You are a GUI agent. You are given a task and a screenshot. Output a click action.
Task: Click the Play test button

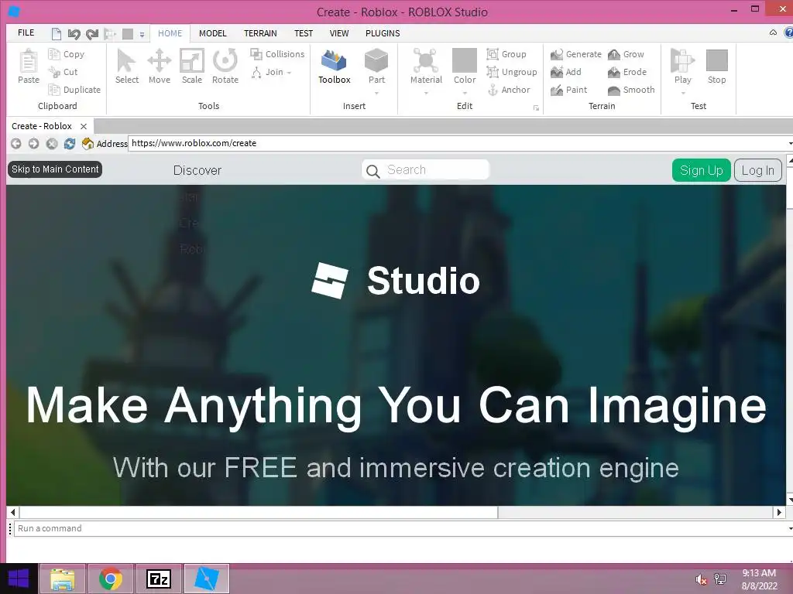point(682,61)
